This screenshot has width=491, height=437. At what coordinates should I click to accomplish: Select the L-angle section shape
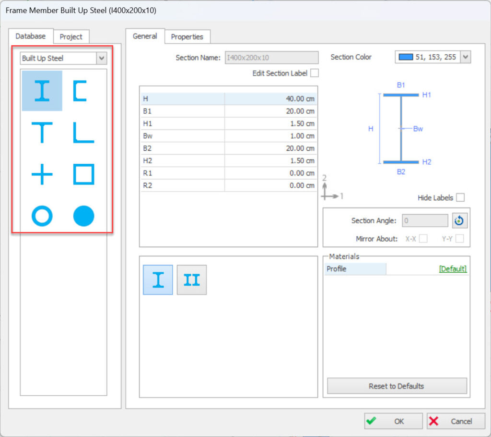click(84, 132)
